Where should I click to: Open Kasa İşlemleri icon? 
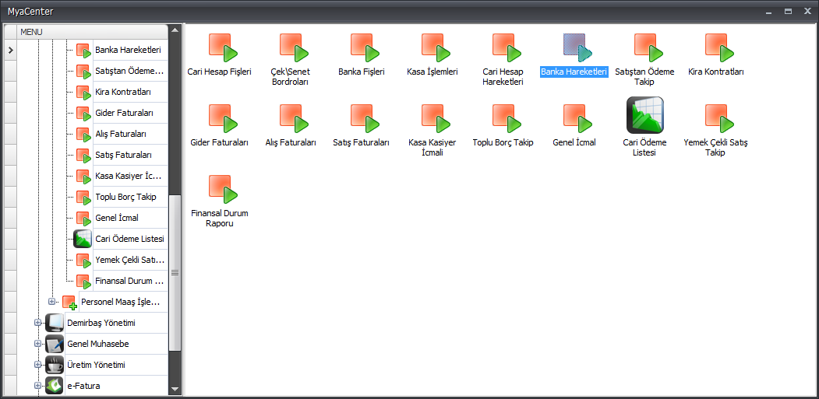click(436, 47)
